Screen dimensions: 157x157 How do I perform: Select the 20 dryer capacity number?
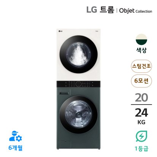(x=141, y=98)
